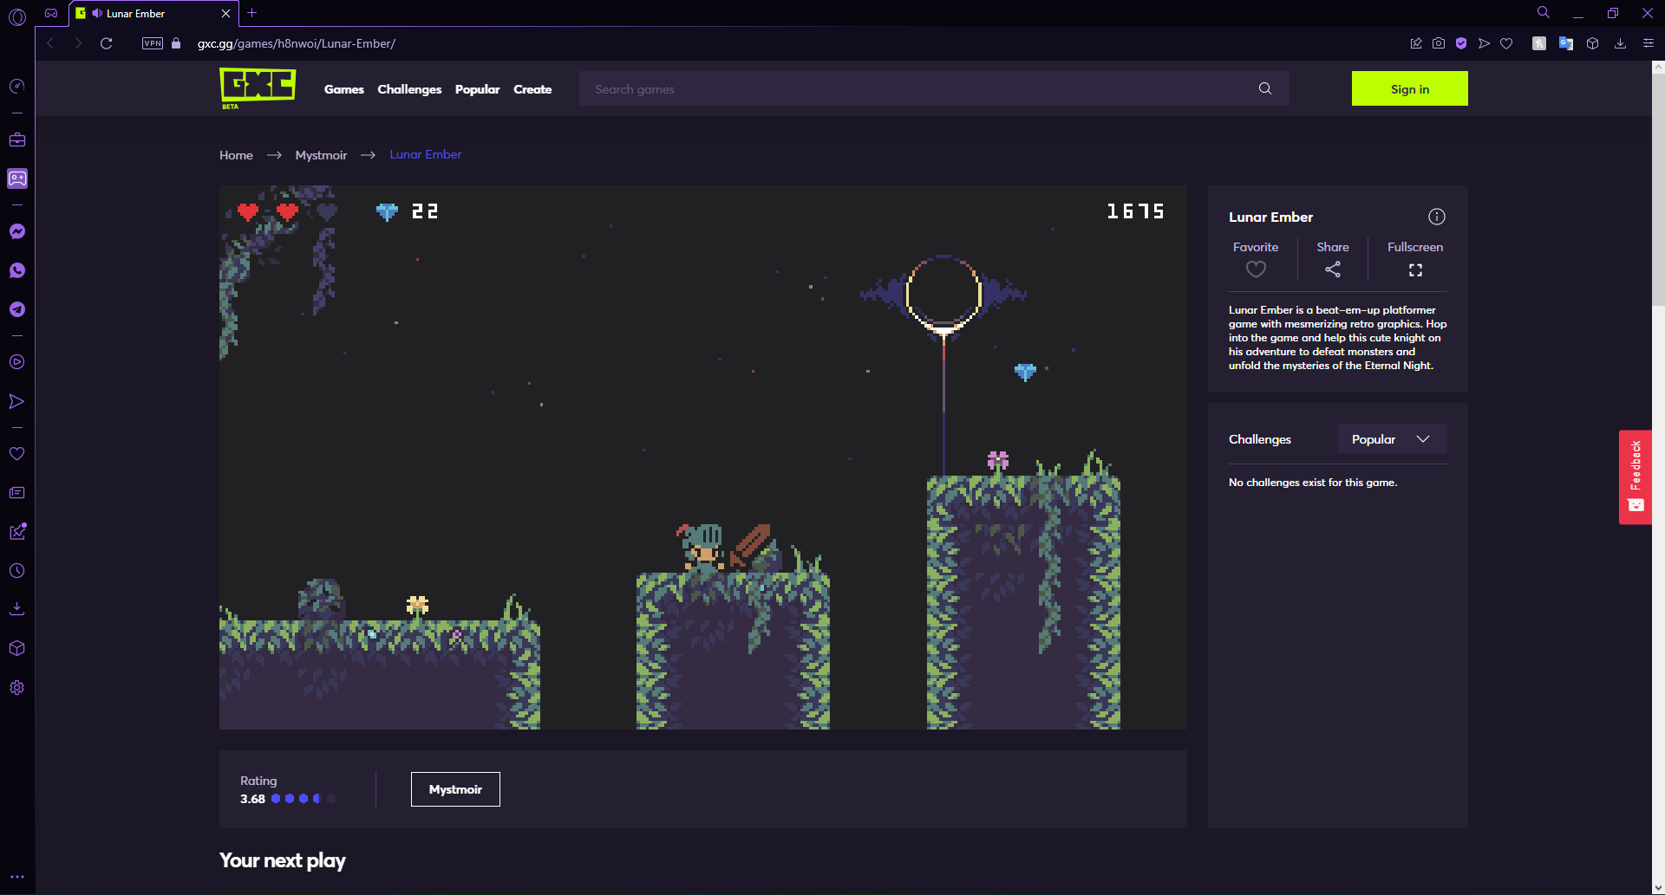Expand hidden sidebar items via three dots
The height and width of the screenshot is (895, 1665).
pyautogui.click(x=17, y=876)
